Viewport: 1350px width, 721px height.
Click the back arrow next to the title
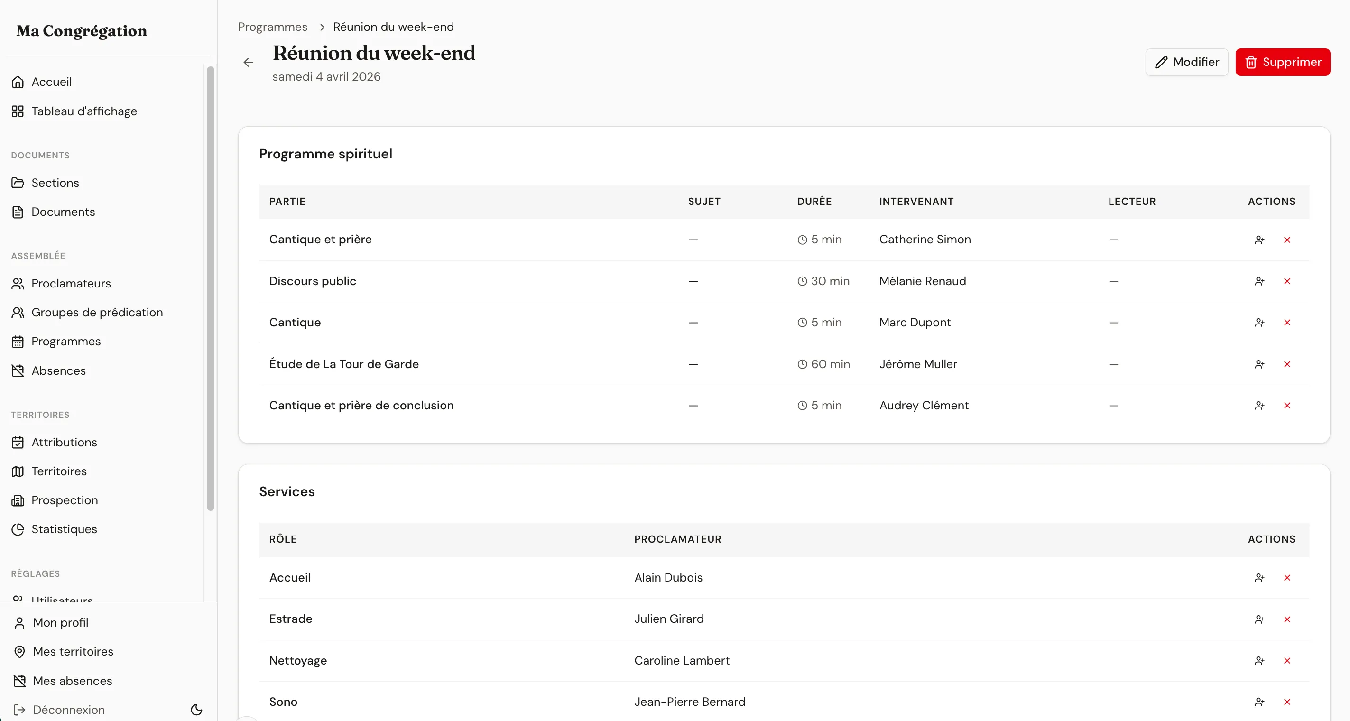pos(248,62)
